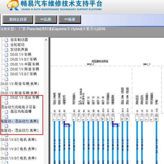Click the BMSB_P connector label
The height and width of the screenshot is (164, 164).
[x=91, y=64]
